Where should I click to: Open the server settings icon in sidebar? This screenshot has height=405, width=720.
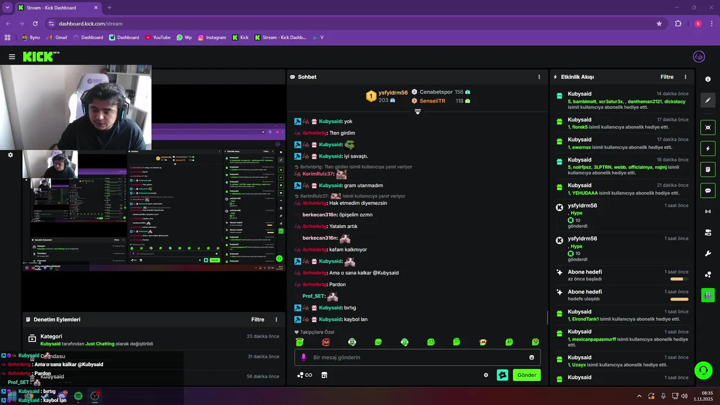click(x=708, y=232)
